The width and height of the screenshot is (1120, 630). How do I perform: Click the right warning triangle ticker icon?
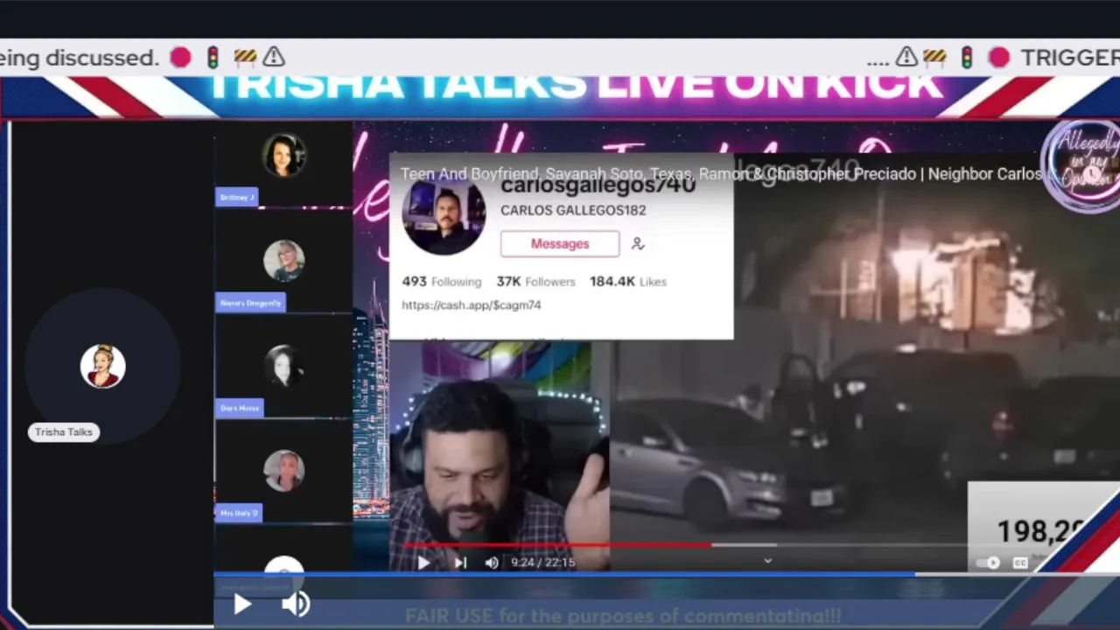coord(906,58)
